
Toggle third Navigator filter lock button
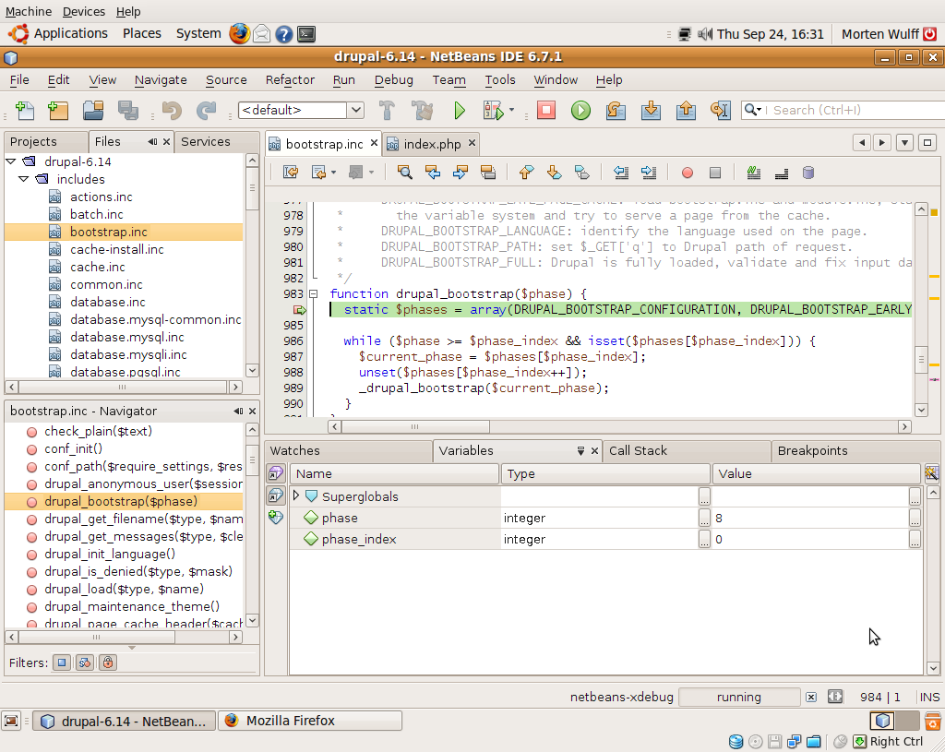click(x=108, y=662)
